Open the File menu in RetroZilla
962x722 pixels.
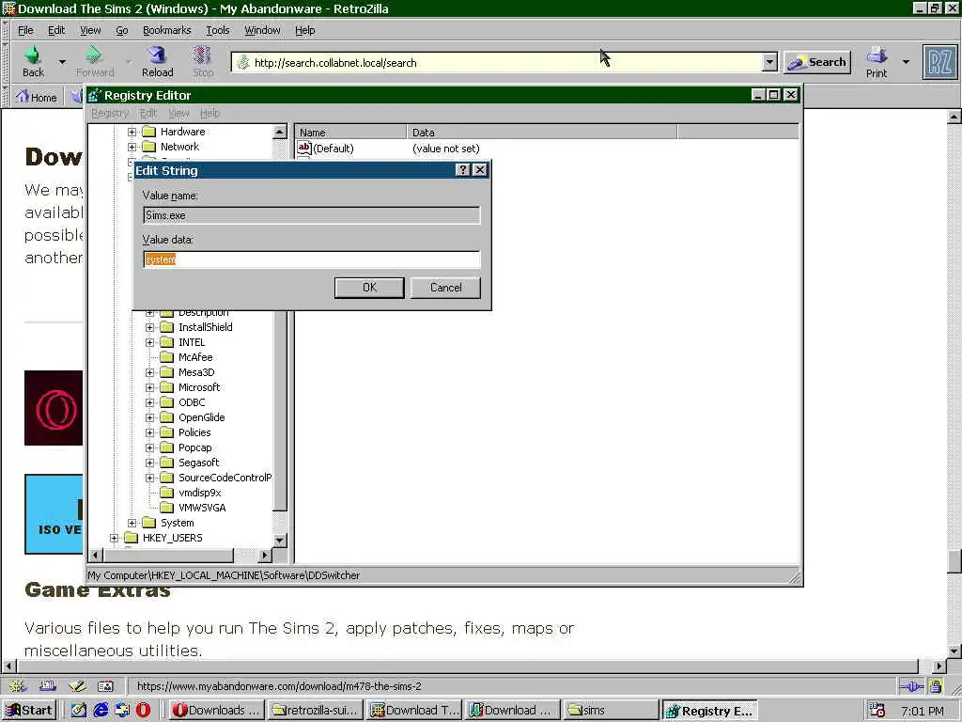pyautogui.click(x=25, y=30)
